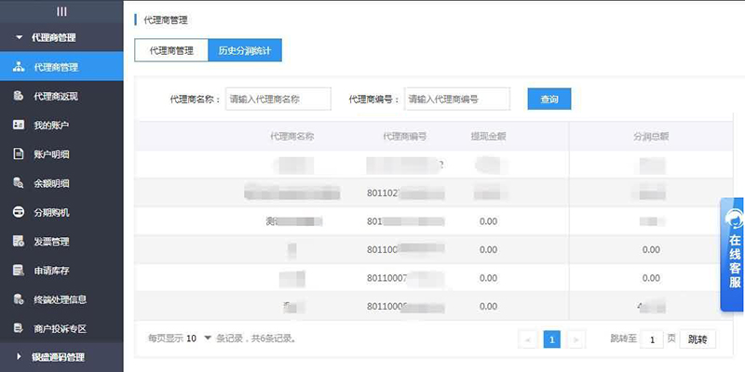The height and width of the screenshot is (372, 745).
Task: Click the 代理商编号 column header
Action: point(405,137)
